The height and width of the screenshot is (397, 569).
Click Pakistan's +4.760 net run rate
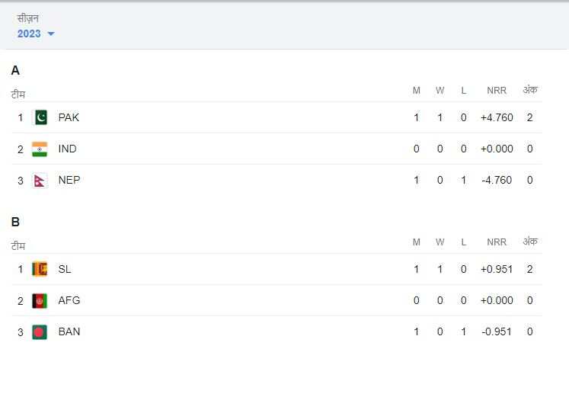coord(497,117)
